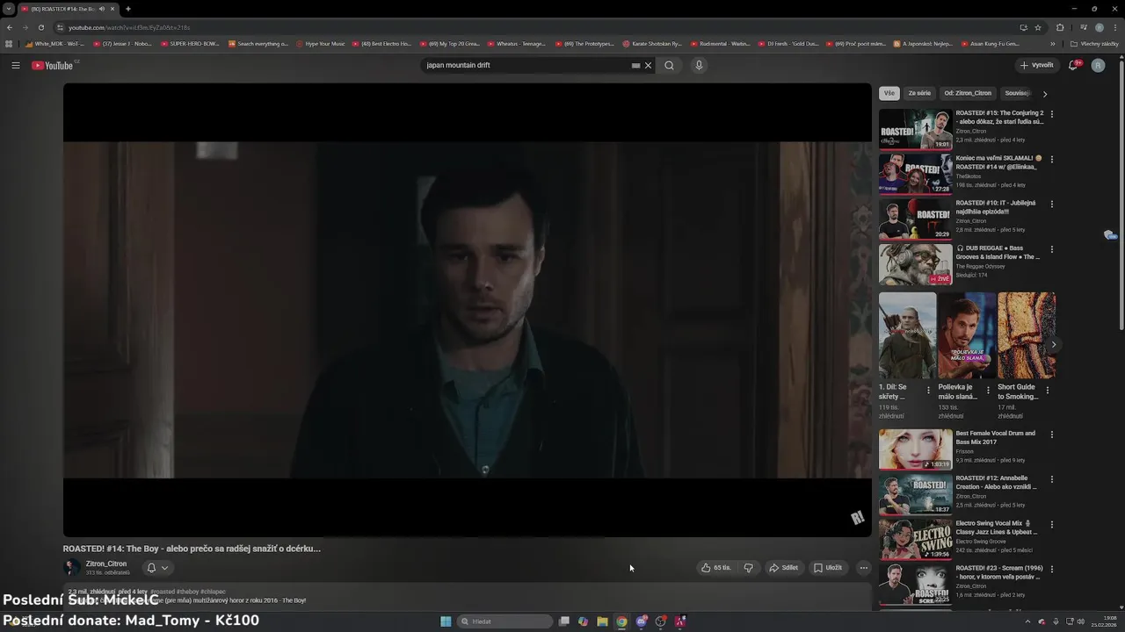The width and height of the screenshot is (1125, 632).
Task: Open menu for 'Koniec ma veľmi SKLAMAL!' video
Action: coord(1052,159)
